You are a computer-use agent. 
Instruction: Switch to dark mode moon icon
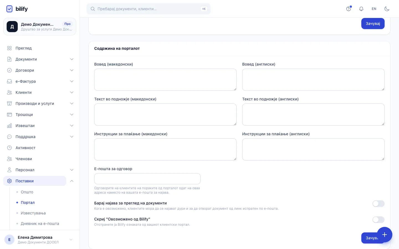point(387,9)
